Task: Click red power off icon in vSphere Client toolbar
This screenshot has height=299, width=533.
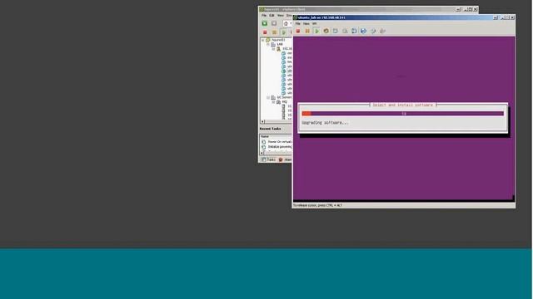Action: pos(265,32)
